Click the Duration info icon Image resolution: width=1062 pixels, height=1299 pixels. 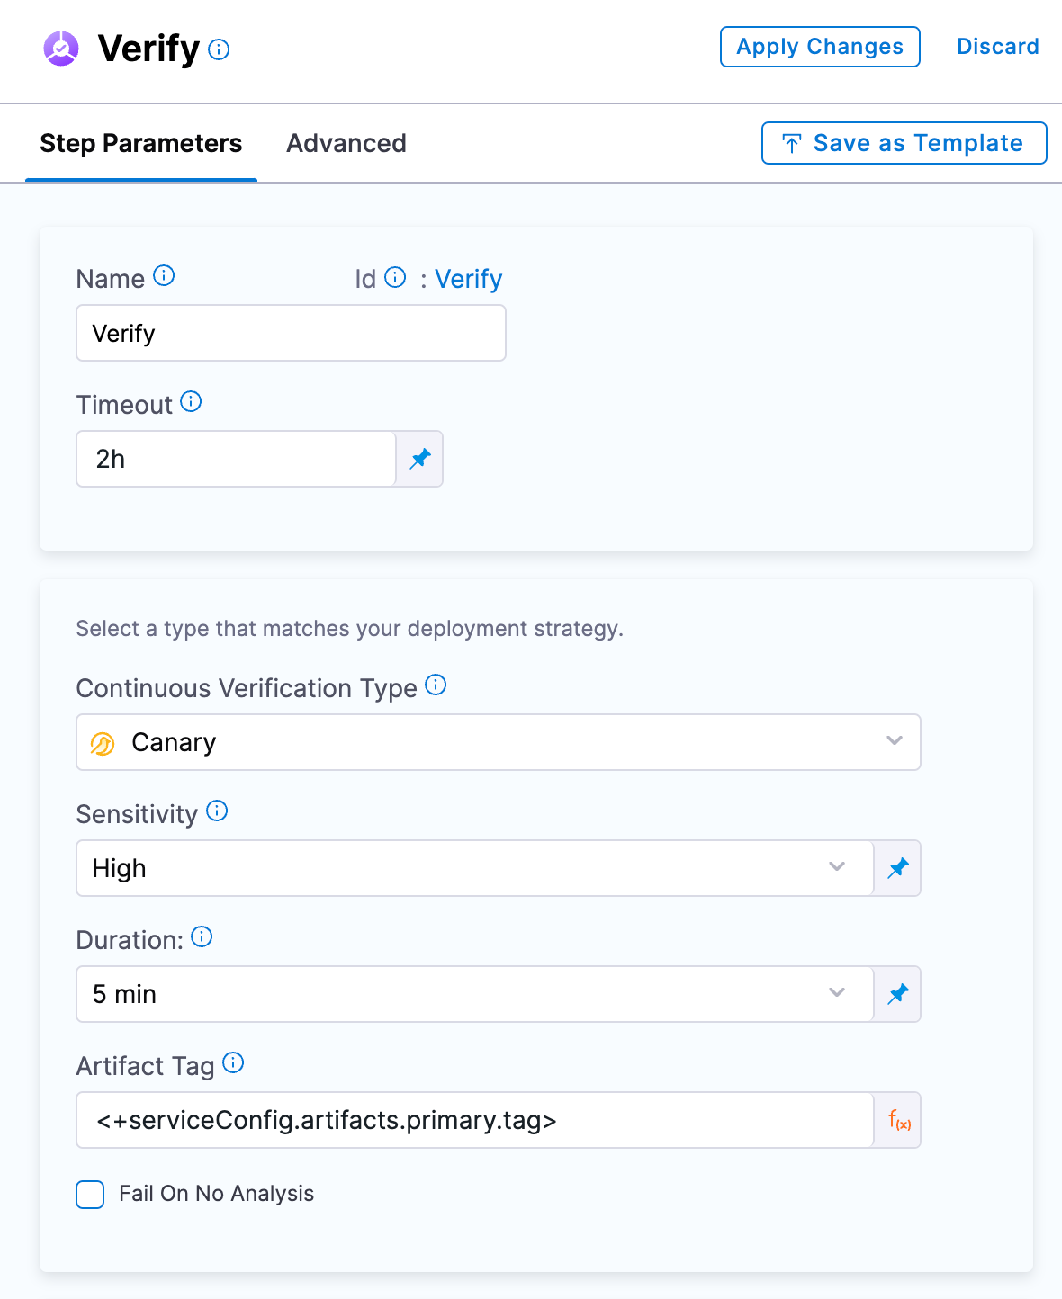click(202, 937)
